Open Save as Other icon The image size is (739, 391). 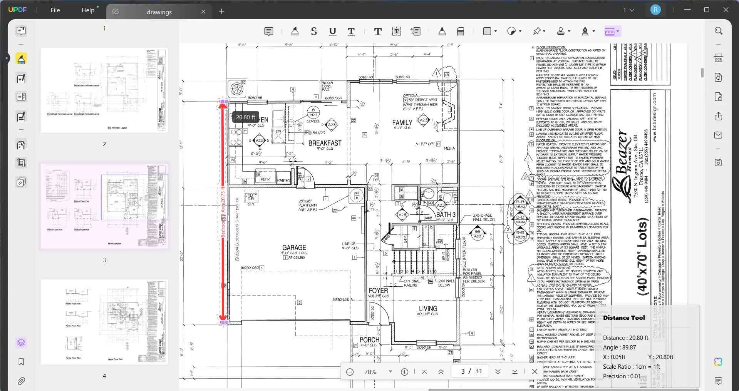718,162
